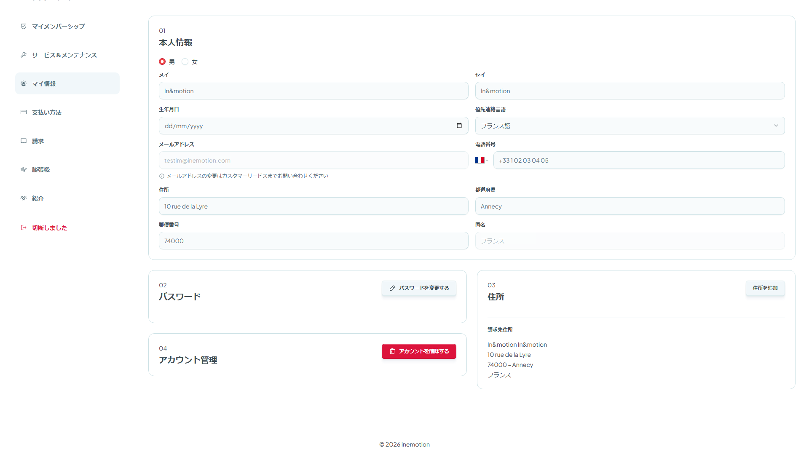The width and height of the screenshot is (809, 455).
Task: Click the 電話番号 input field
Action: (x=639, y=160)
